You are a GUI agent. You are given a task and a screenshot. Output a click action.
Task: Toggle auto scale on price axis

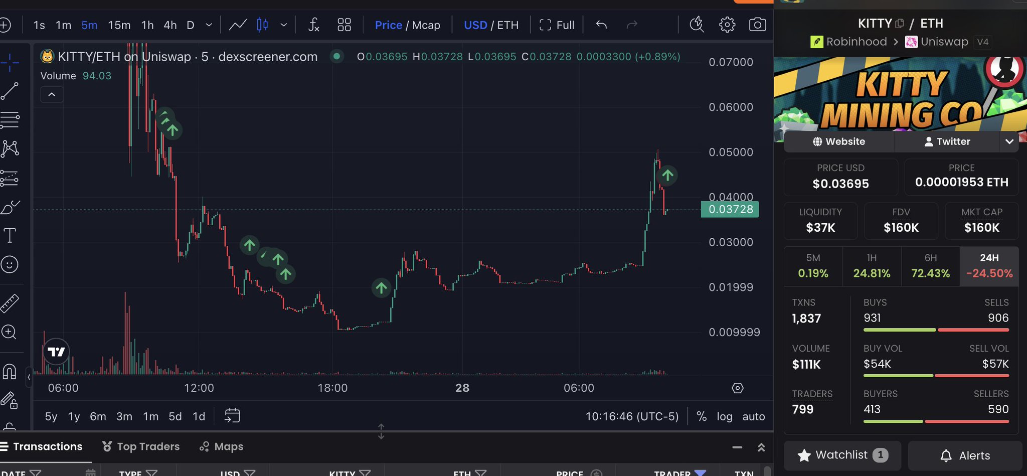pos(754,416)
